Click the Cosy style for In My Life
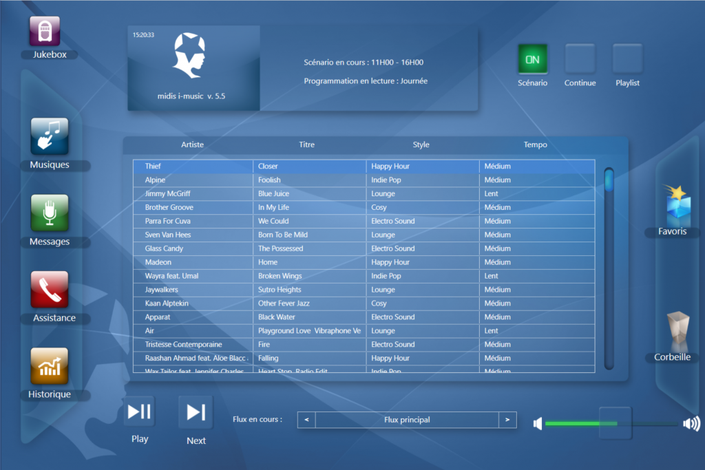This screenshot has height=470, width=705. tap(379, 207)
